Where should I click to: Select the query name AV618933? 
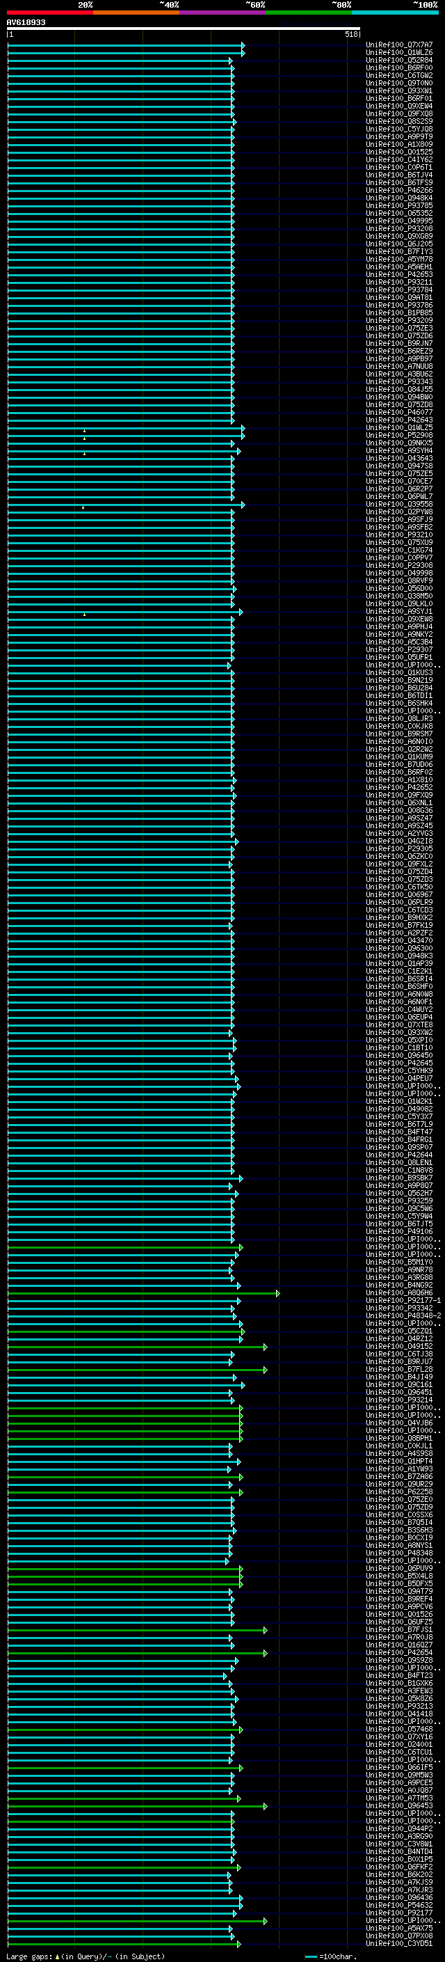[26, 22]
